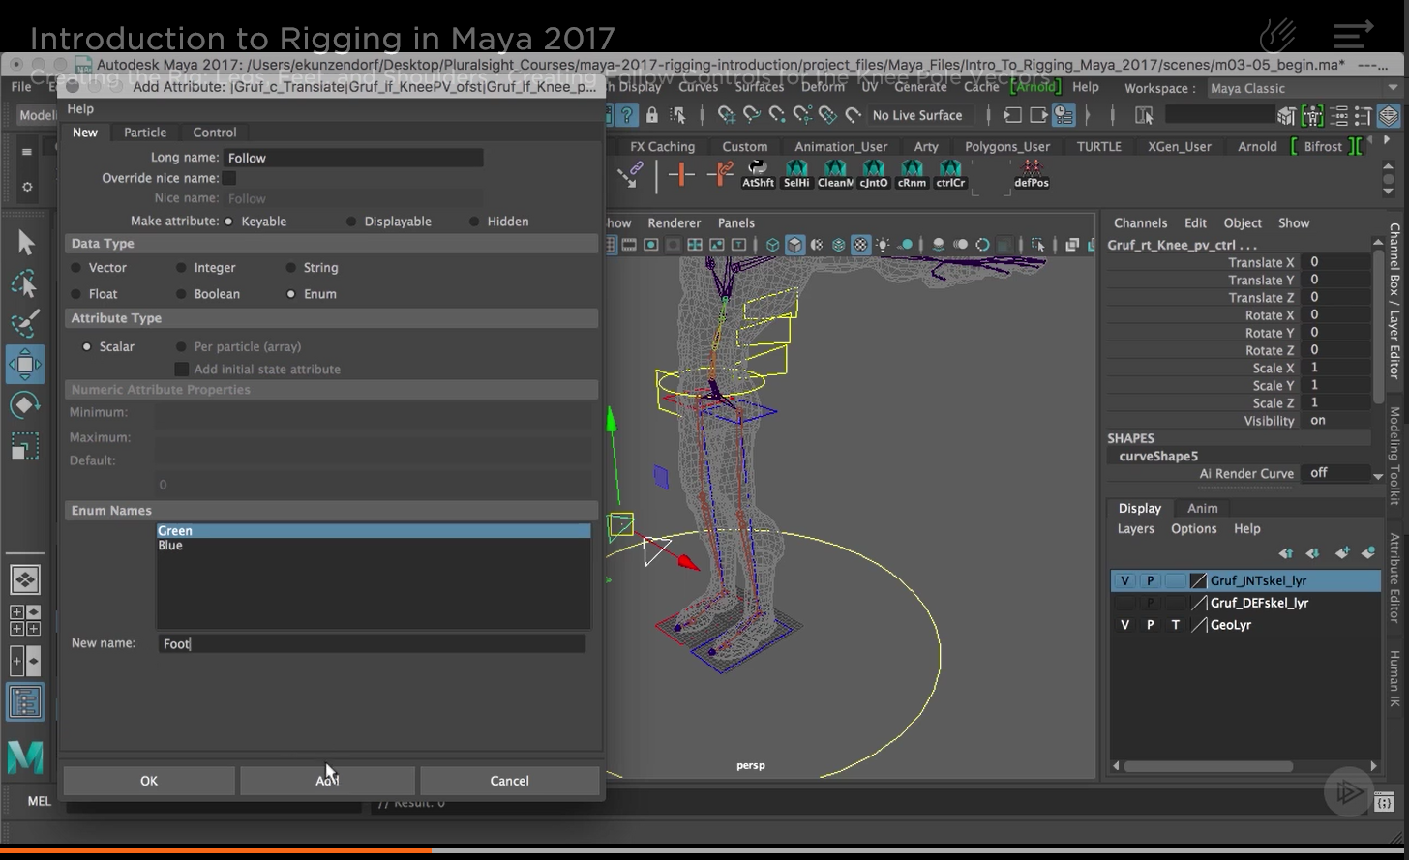The height and width of the screenshot is (860, 1409).
Task: Activate the Rotate tool in toolbox
Action: [25, 405]
